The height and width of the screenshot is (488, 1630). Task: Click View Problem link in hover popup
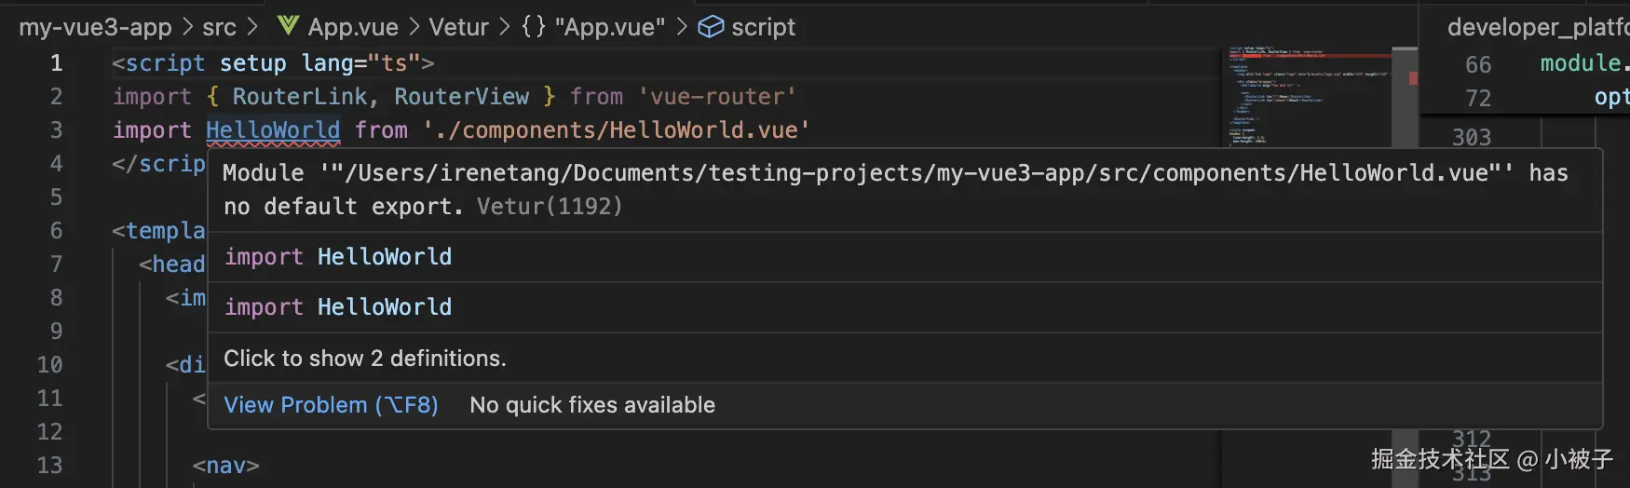pyautogui.click(x=331, y=405)
